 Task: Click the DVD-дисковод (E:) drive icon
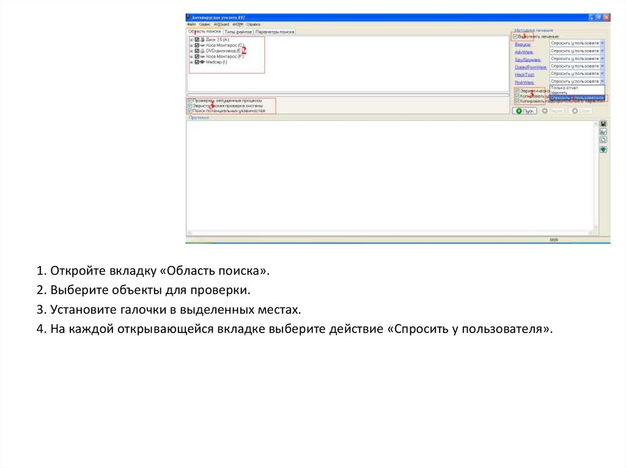pyautogui.click(x=202, y=51)
